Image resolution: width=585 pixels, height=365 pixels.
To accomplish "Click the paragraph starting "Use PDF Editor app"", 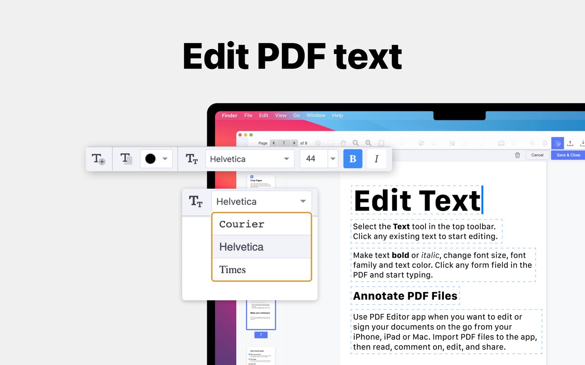I will point(446,332).
